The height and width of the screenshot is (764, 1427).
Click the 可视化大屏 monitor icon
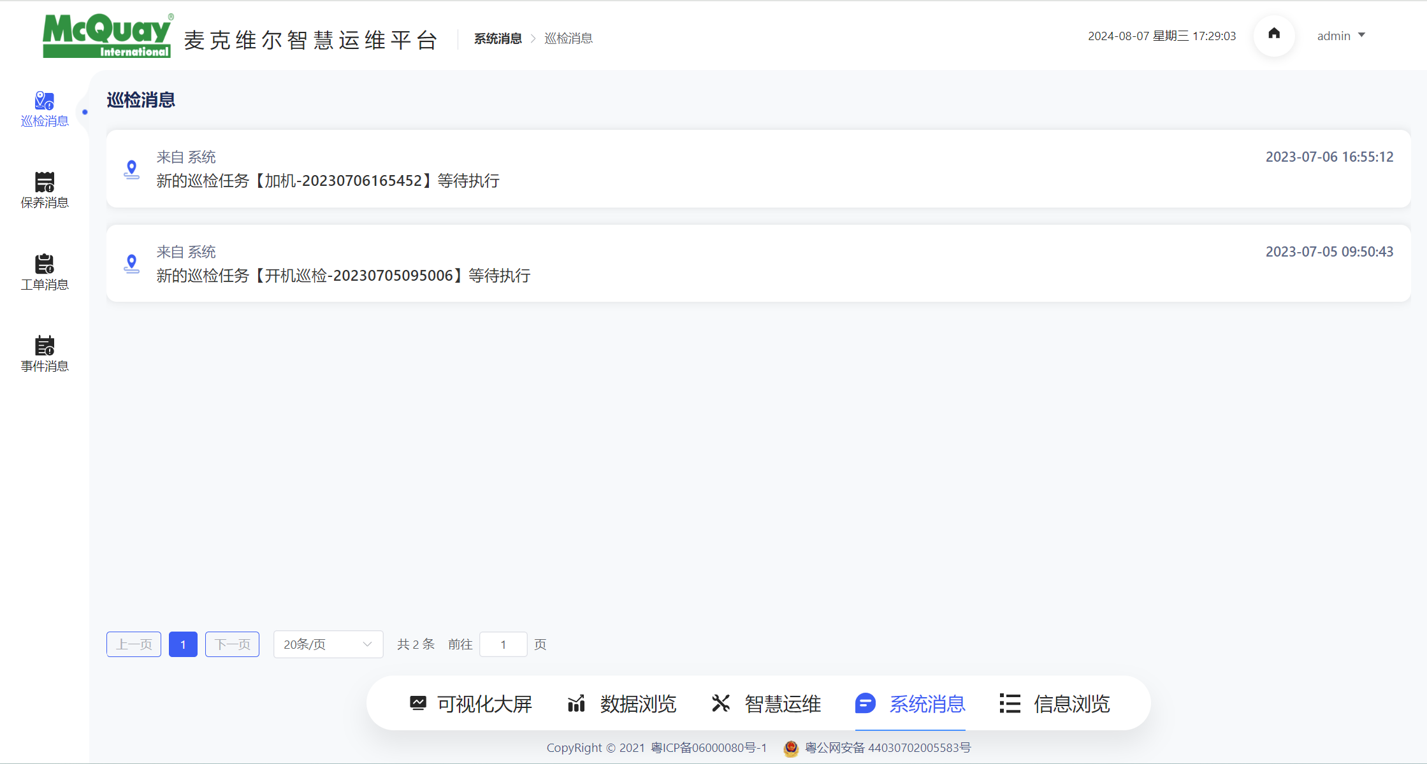point(418,703)
